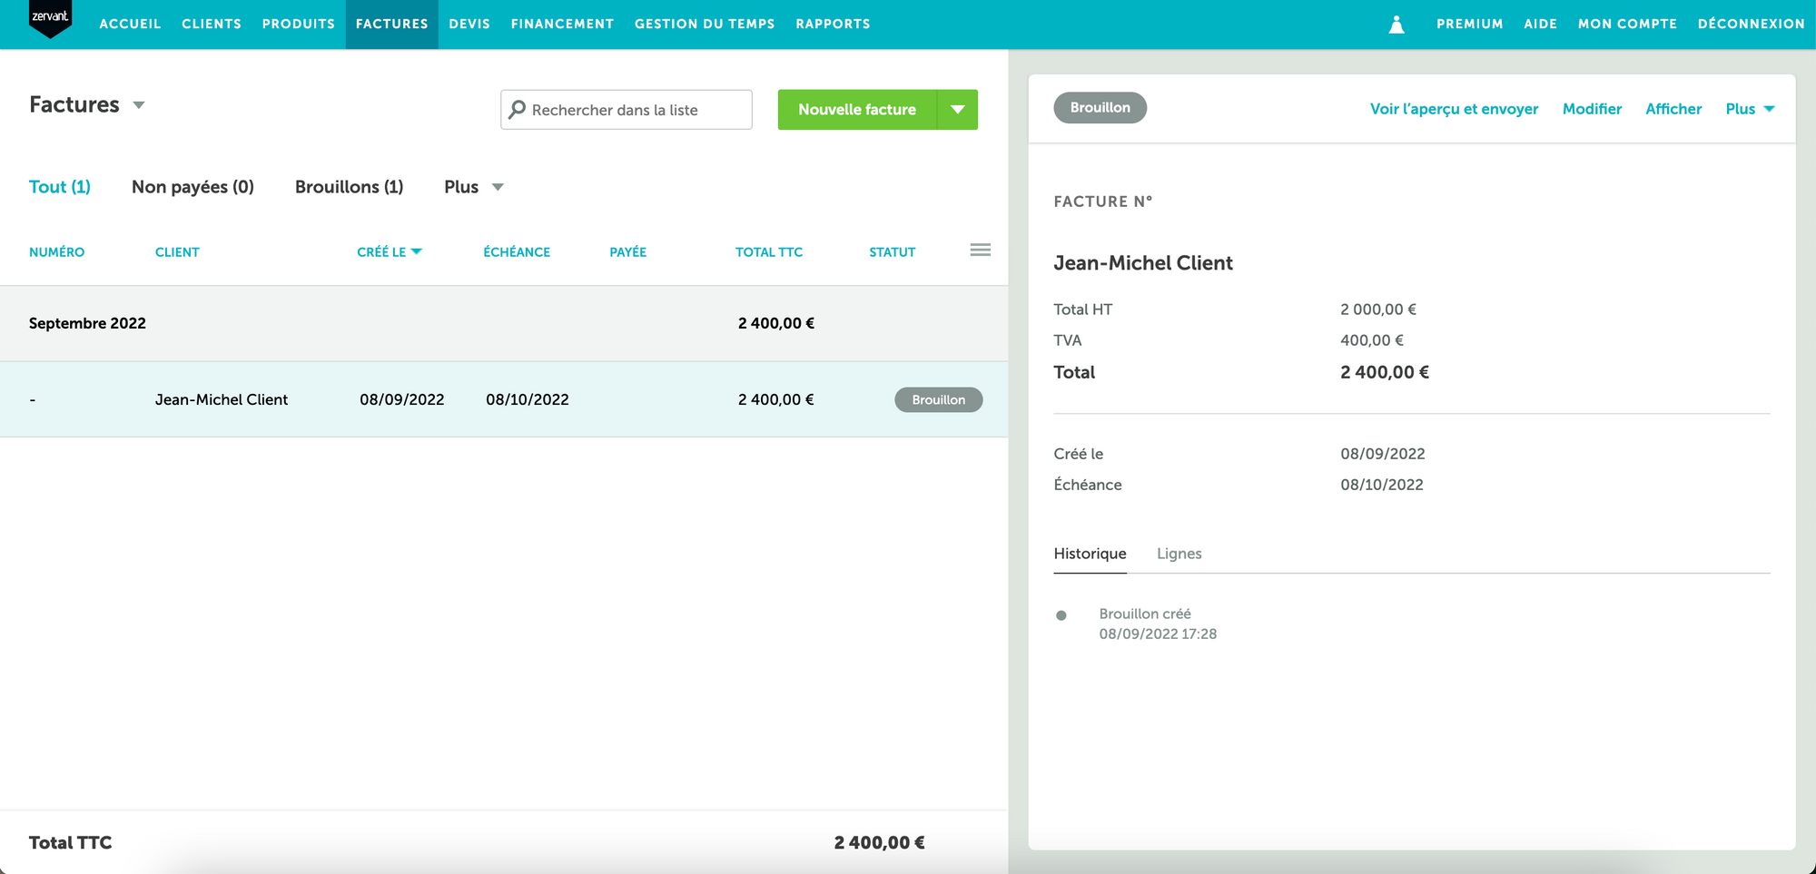The width and height of the screenshot is (1816, 874).
Task: Expand the Factures heading dropdown
Action: (x=139, y=105)
